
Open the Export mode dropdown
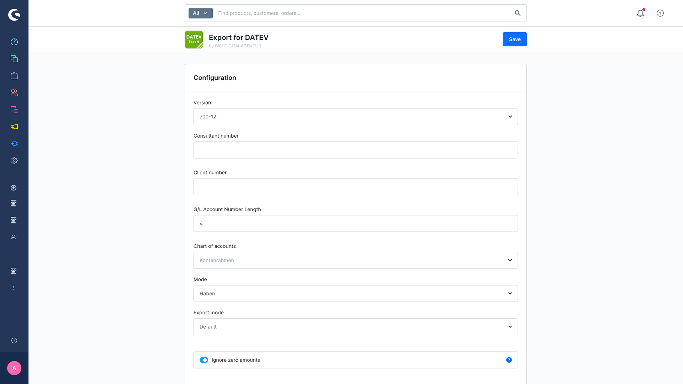(356, 327)
